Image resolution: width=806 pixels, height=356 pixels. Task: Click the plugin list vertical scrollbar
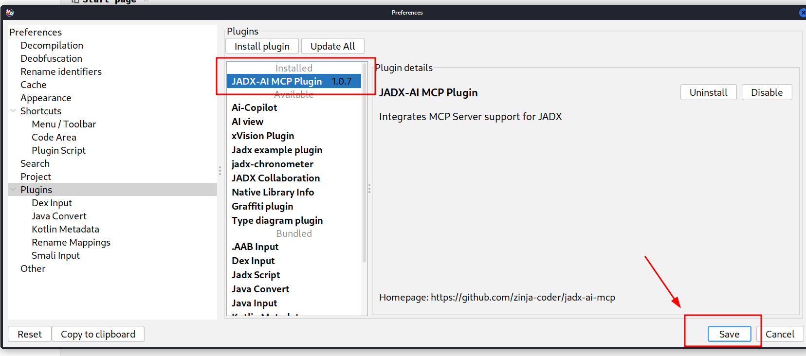click(x=364, y=163)
